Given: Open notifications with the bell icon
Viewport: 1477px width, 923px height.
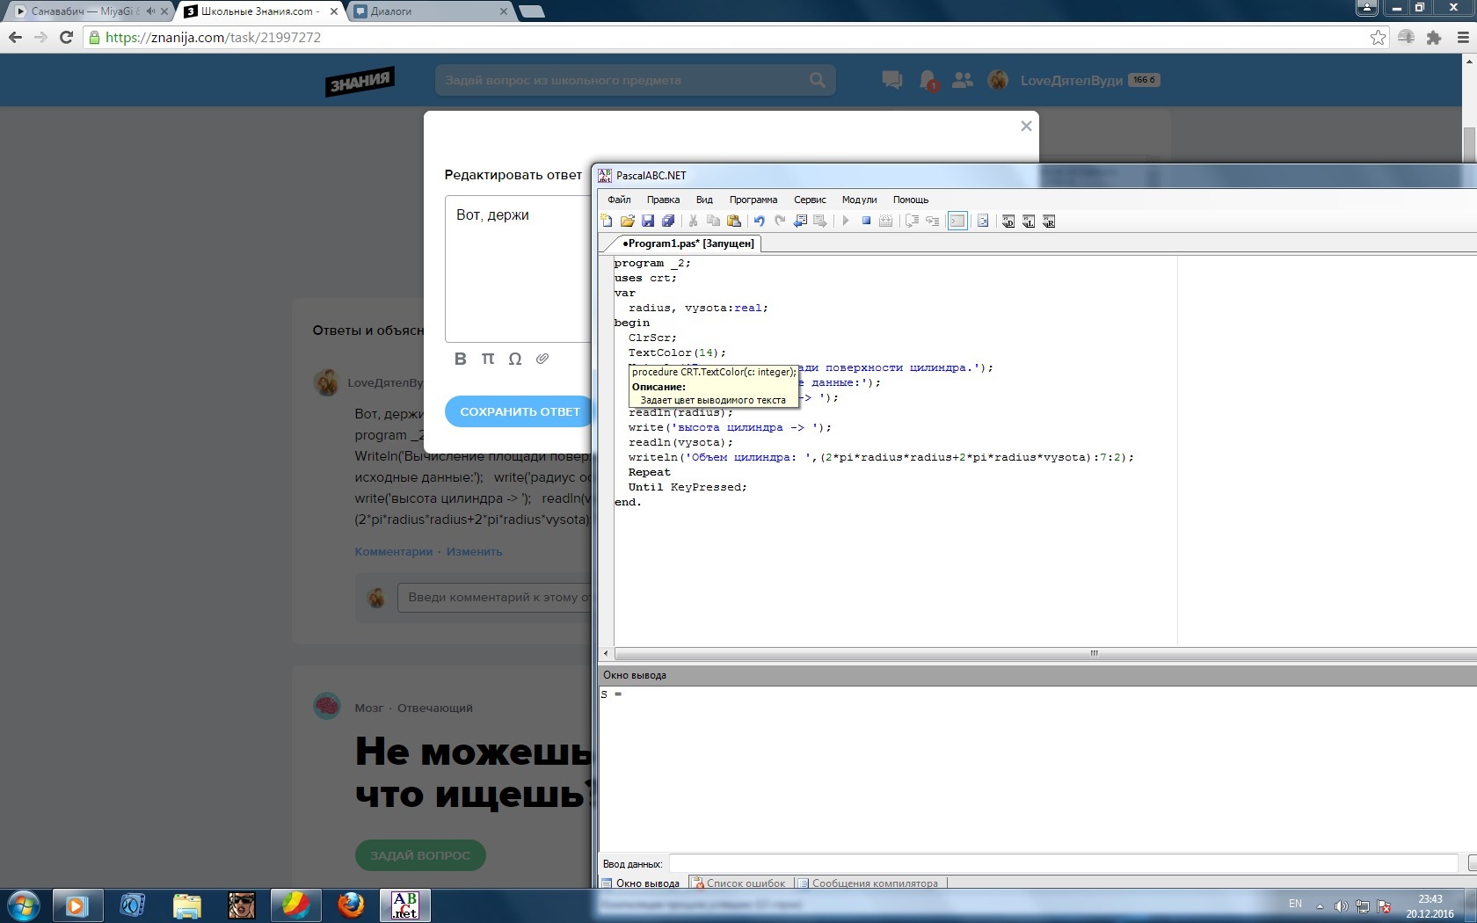Looking at the screenshot, I should 928,80.
